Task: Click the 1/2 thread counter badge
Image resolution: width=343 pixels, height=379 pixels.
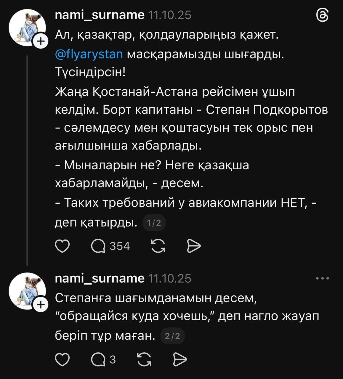Action: [154, 223]
